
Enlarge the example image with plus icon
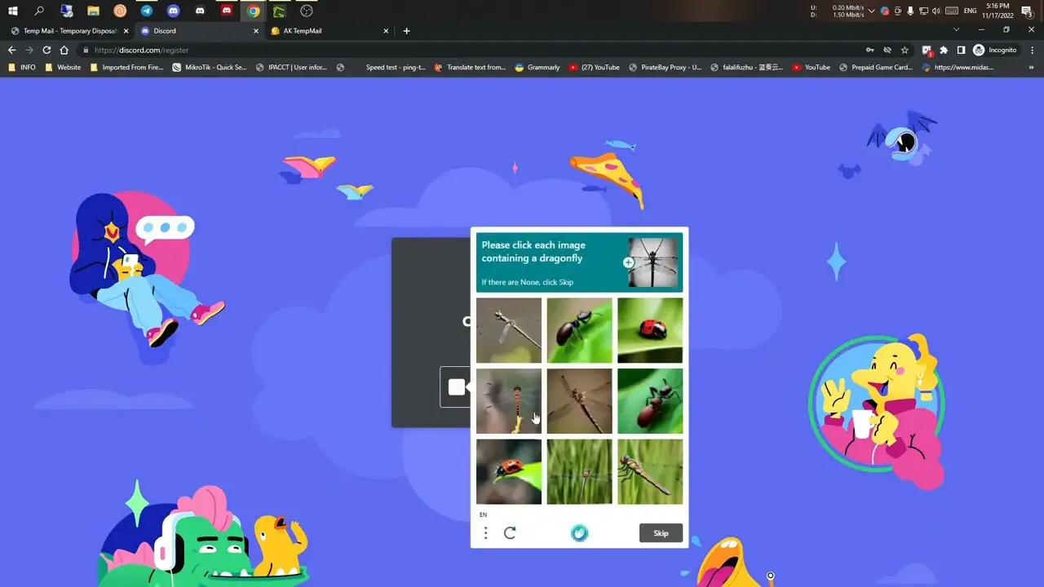[629, 263]
